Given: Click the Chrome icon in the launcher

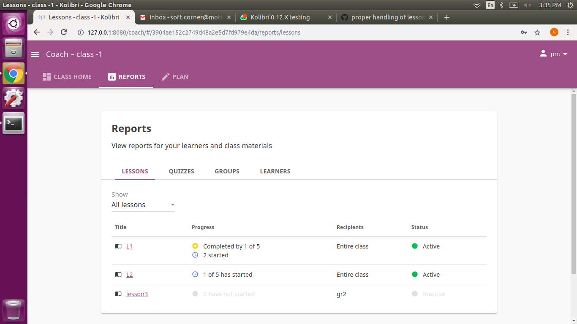Looking at the screenshot, I should pos(14,73).
